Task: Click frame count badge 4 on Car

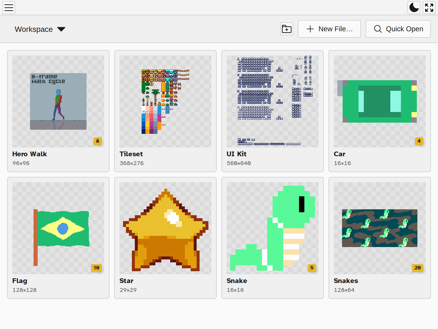Action: pyautogui.click(x=419, y=141)
